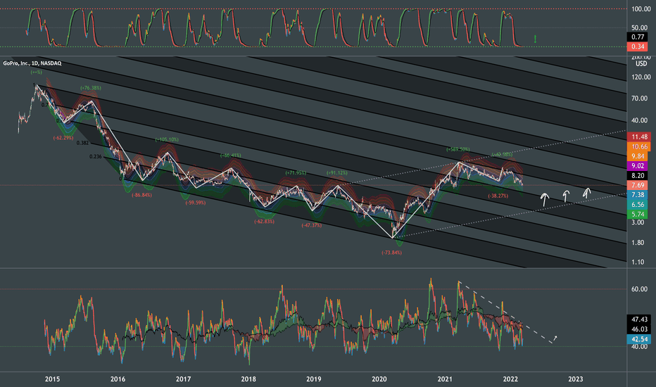Click the (+66.41%) gain label
656x387 pixels.
(x=231, y=156)
